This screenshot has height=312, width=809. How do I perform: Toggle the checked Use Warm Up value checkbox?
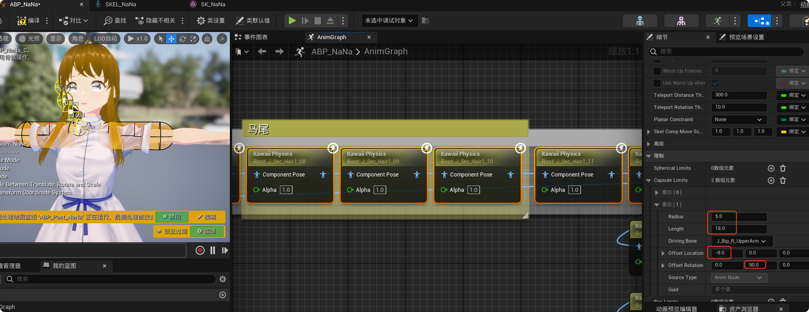pos(715,83)
